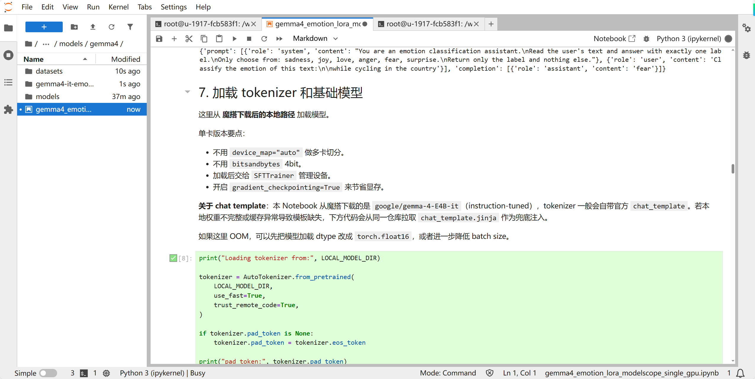Select the gemma4-it-emo... folder
The image size is (755, 379).
(x=82, y=84)
